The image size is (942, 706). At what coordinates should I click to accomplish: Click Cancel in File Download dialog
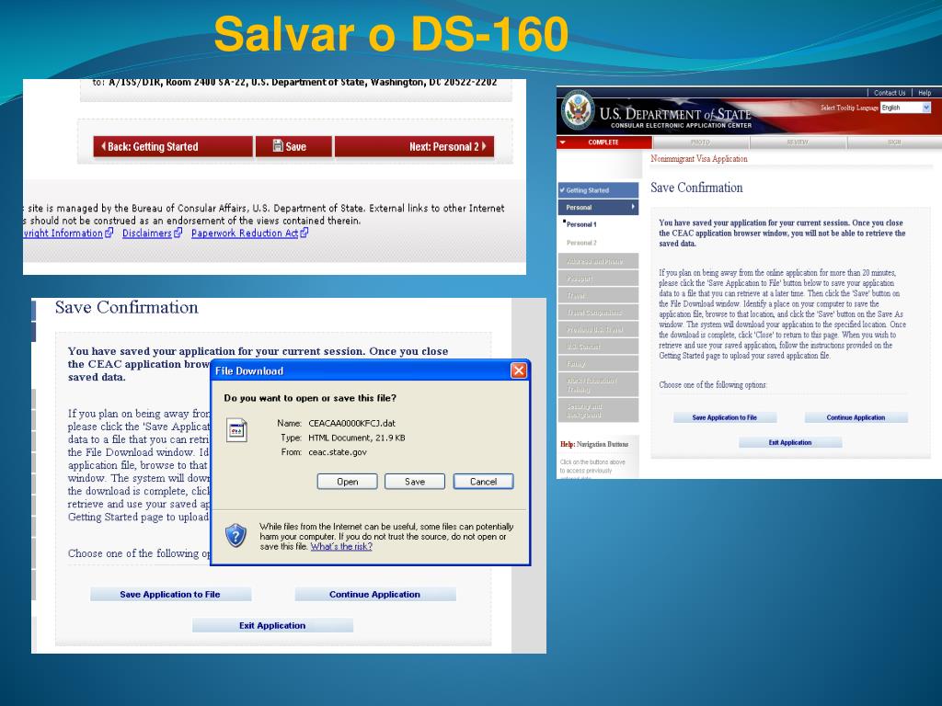483,482
